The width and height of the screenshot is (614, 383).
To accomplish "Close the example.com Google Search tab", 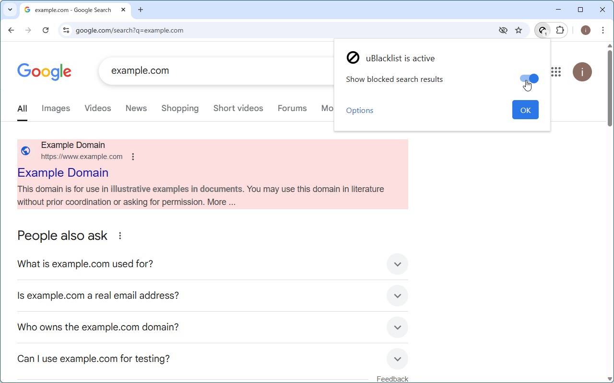I will [x=123, y=10].
